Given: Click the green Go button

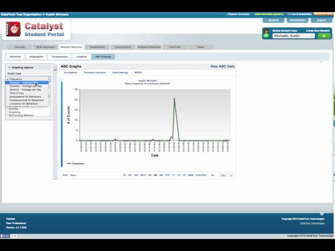Looking at the screenshot, I should pyautogui.click(x=324, y=36).
